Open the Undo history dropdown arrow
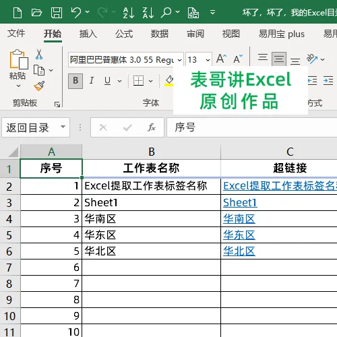The height and width of the screenshot is (337, 337). pos(88,11)
